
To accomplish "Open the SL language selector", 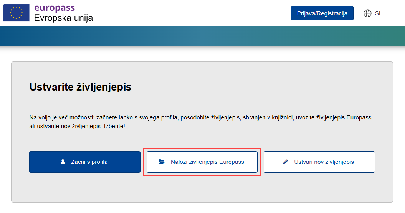I will [378, 13].
